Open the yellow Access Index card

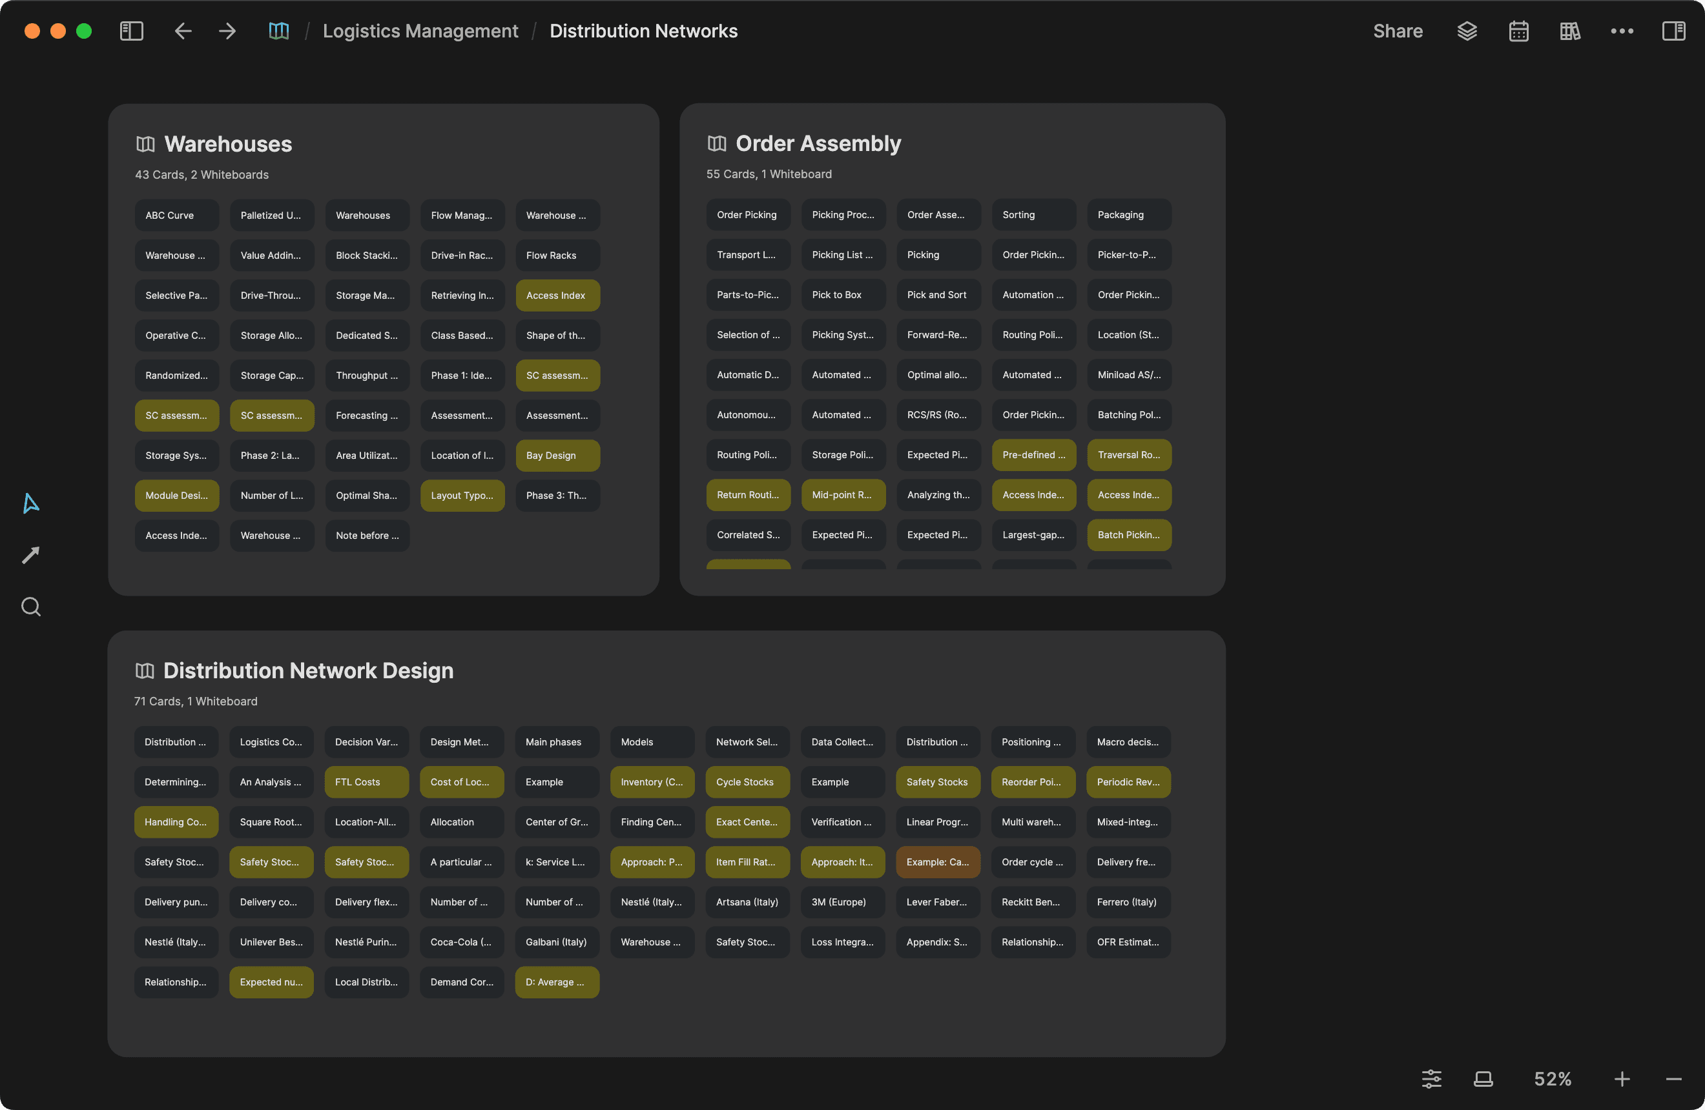coord(557,296)
